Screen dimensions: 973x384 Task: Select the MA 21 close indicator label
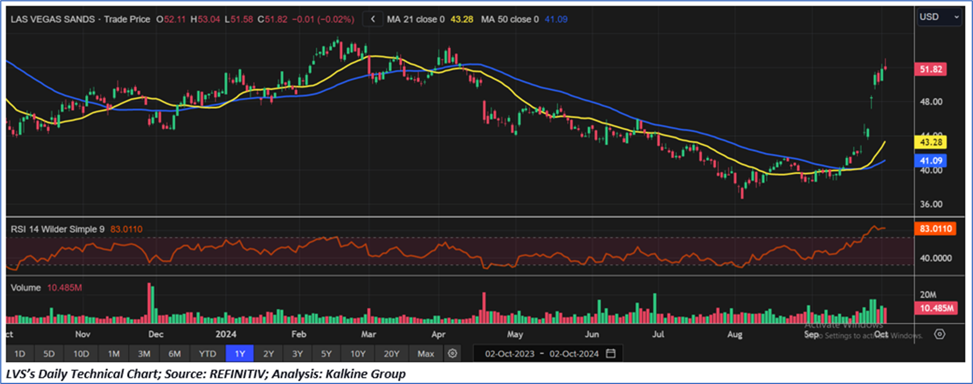pyautogui.click(x=416, y=19)
